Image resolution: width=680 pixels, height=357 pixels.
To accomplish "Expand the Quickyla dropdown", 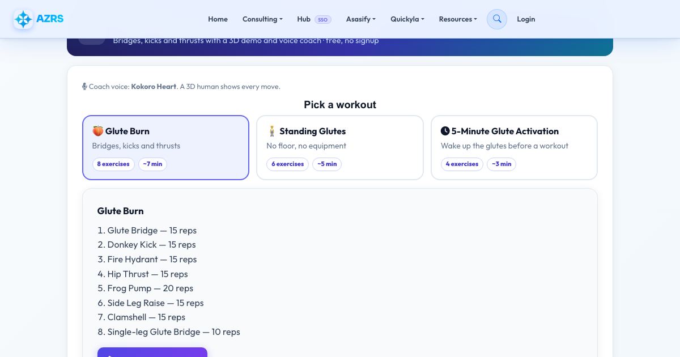I will pyautogui.click(x=407, y=19).
